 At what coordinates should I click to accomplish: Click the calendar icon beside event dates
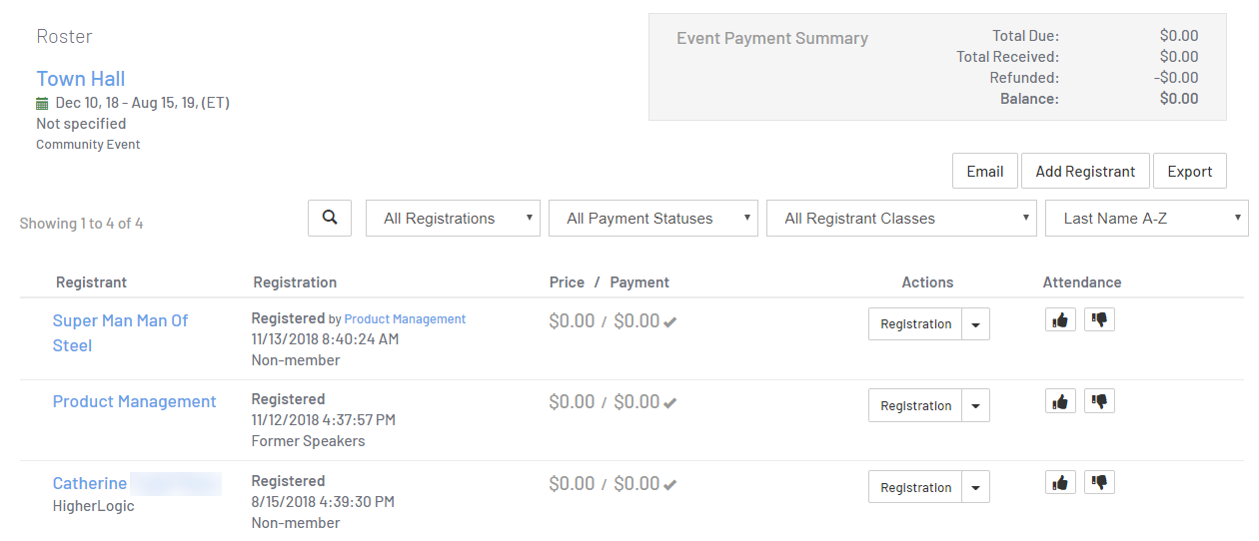tap(42, 103)
